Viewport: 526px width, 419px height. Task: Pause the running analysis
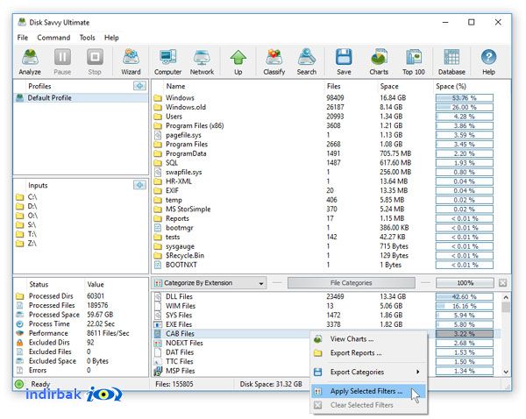pos(62,62)
